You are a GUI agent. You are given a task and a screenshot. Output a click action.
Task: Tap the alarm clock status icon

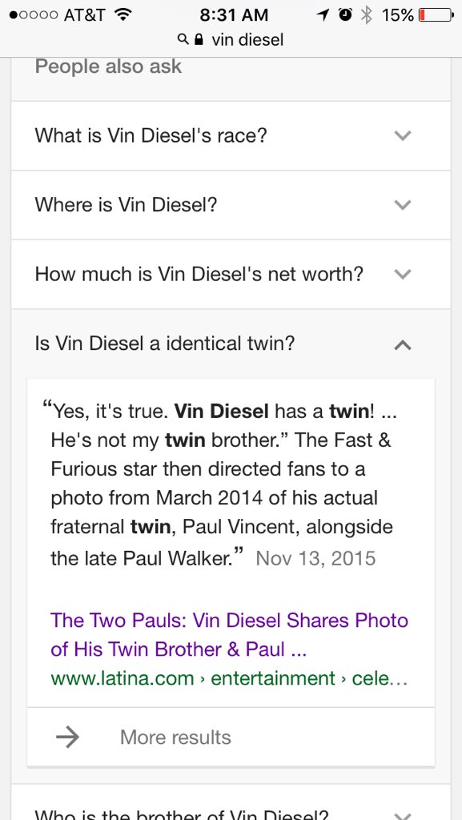click(345, 15)
